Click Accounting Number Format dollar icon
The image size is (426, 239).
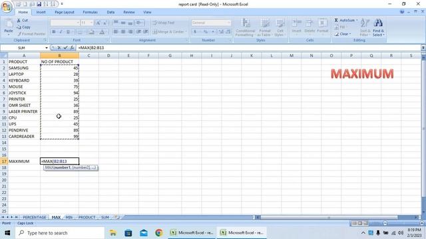[x=195, y=32]
